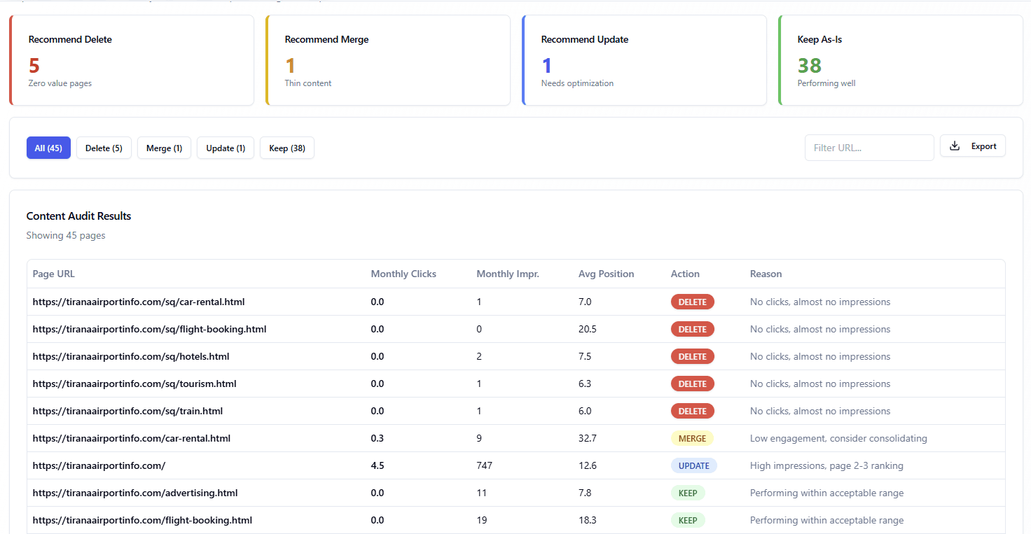This screenshot has height=534, width=1031.
Task: Open the advertising.html page URL
Action: (x=135, y=493)
